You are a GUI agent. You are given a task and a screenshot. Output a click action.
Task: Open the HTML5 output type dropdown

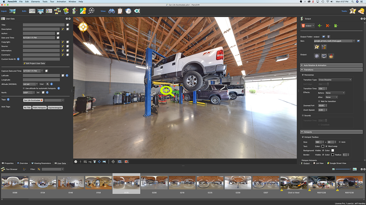tap(308, 26)
